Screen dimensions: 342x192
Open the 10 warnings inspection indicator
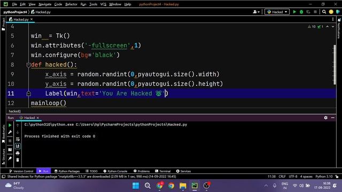pyautogui.click(x=312, y=27)
